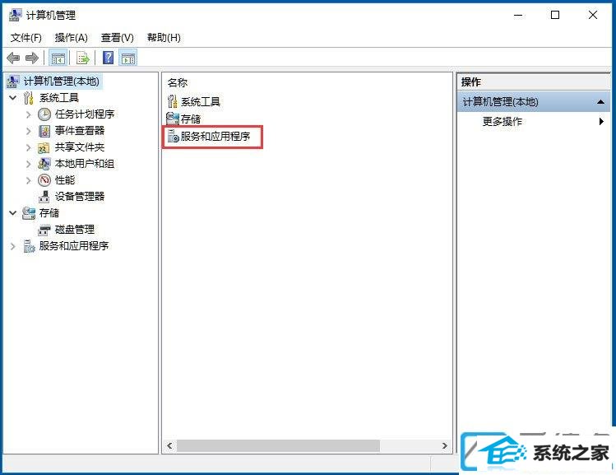Expand the Shared Folders (共享文件夹) chevron
616x475 pixels.
point(28,147)
